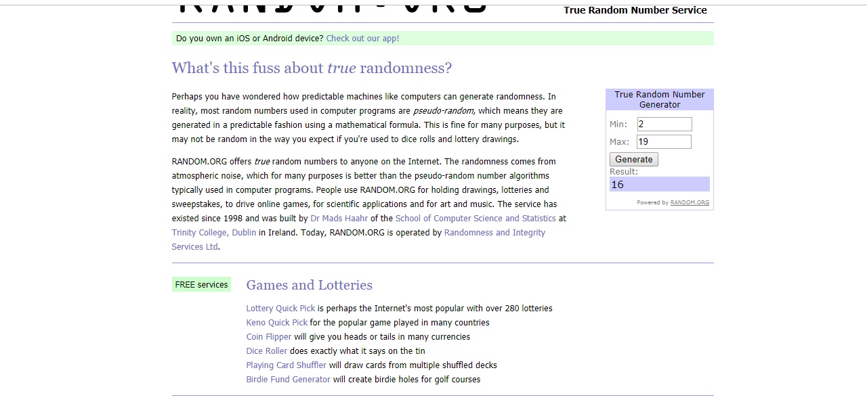
Task: Click the italic word 'pseudo-random,' in the paragraph
Action: tap(444, 111)
